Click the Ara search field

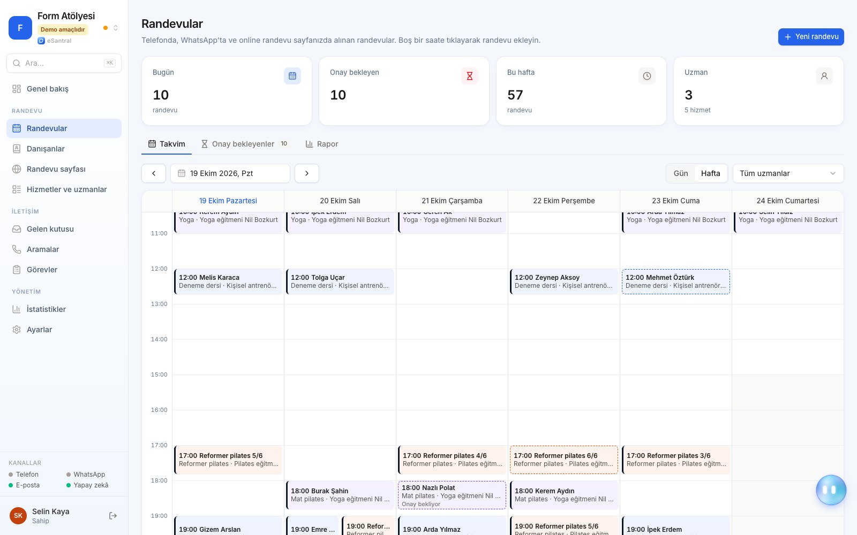tap(64, 63)
